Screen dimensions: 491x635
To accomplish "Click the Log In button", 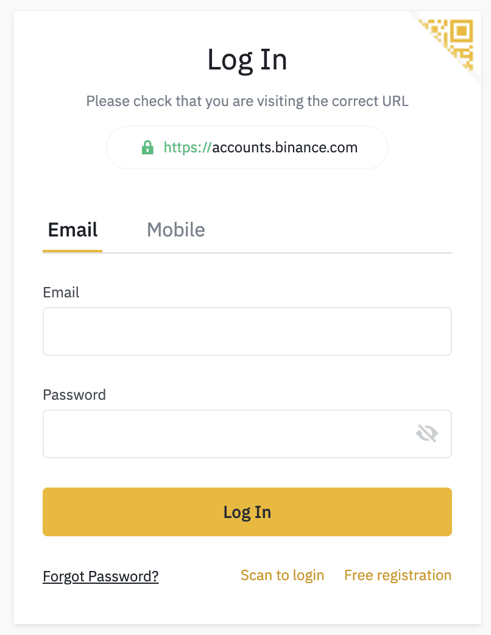I will pos(247,512).
